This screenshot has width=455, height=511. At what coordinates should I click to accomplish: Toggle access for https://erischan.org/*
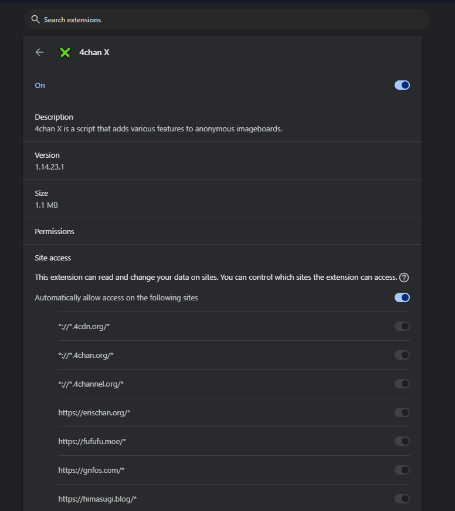pyautogui.click(x=402, y=412)
